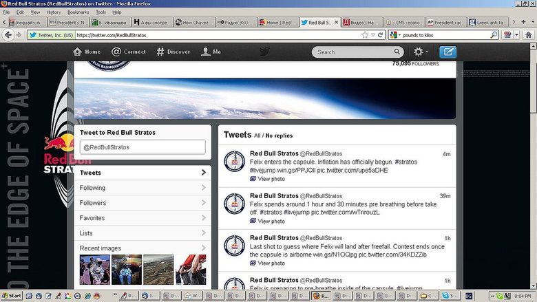Open the fourth recent image thumbnail
537x302 pixels.
[191, 270]
